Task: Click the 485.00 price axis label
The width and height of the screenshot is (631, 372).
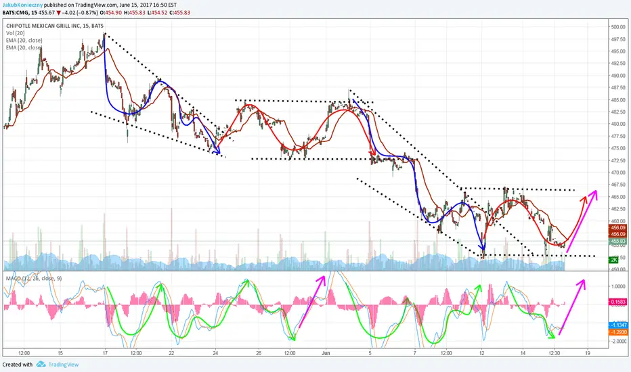Action: coord(617,99)
